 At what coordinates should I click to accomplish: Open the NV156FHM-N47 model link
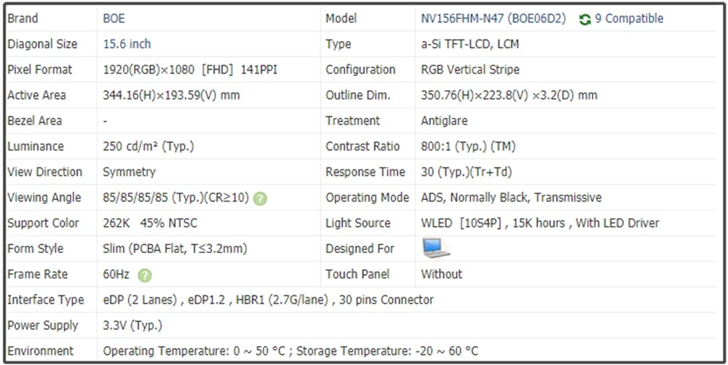coord(493,19)
